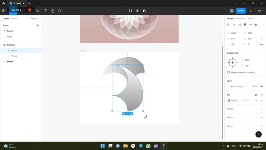Switch to the Prototype tab
This screenshot has height=150, width=266.
click(x=240, y=18)
